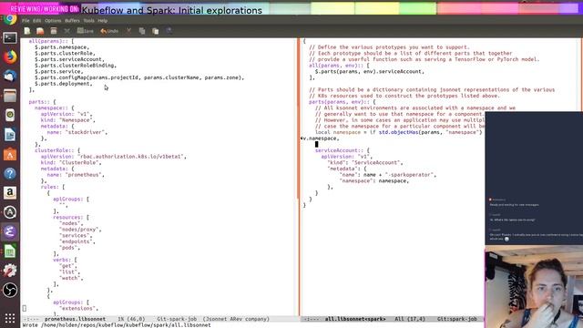
Task: Launch Chrome from the dock
Action: [10, 18]
